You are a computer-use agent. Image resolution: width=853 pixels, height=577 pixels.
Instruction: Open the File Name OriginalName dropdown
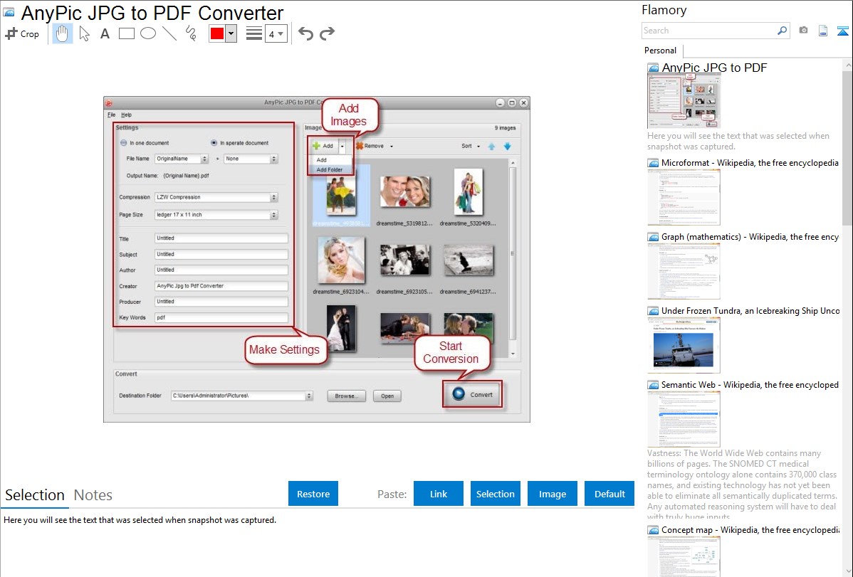[x=204, y=159]
